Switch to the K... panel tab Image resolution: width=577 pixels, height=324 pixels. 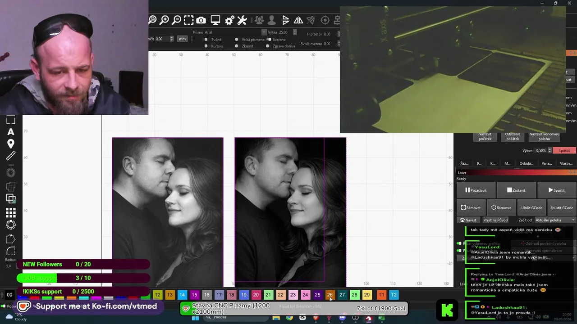click(493, 163)
